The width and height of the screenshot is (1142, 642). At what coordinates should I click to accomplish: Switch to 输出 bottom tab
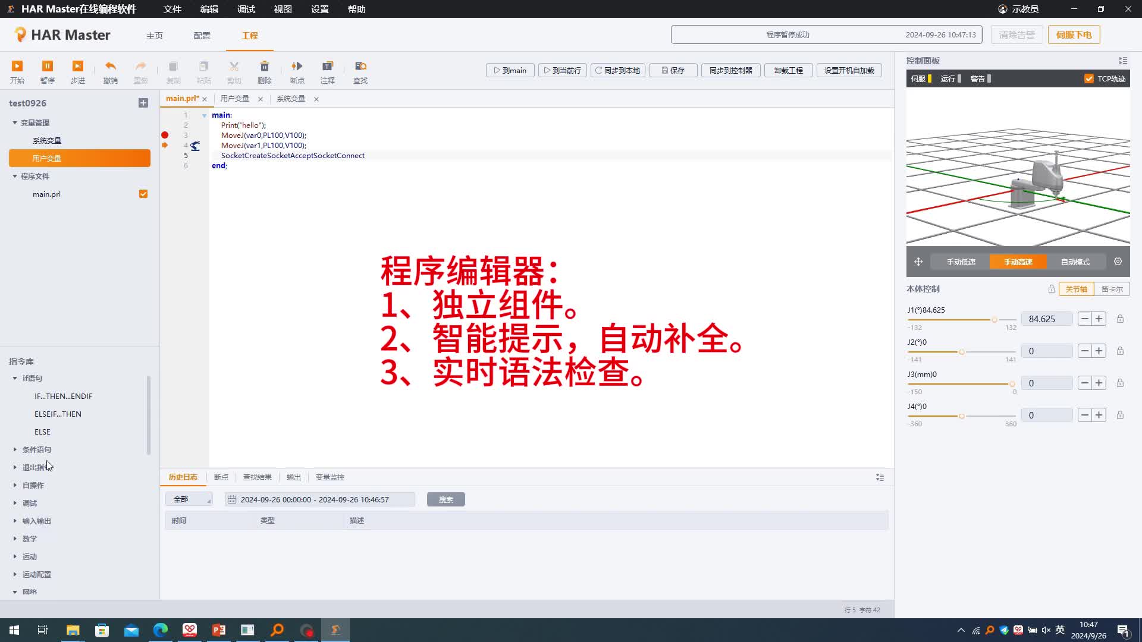coord(293,477)
